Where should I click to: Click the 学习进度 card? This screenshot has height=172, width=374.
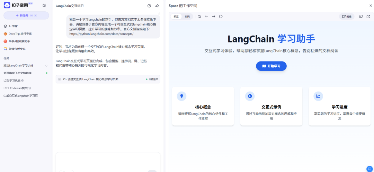(340, 106)
